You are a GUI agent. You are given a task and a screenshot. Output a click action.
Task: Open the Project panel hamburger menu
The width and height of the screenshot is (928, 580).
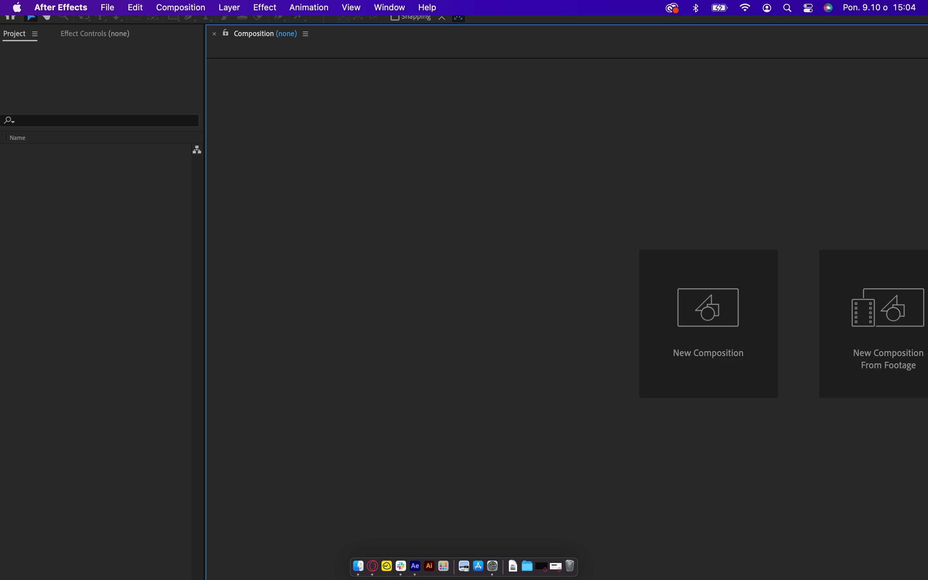35,34
